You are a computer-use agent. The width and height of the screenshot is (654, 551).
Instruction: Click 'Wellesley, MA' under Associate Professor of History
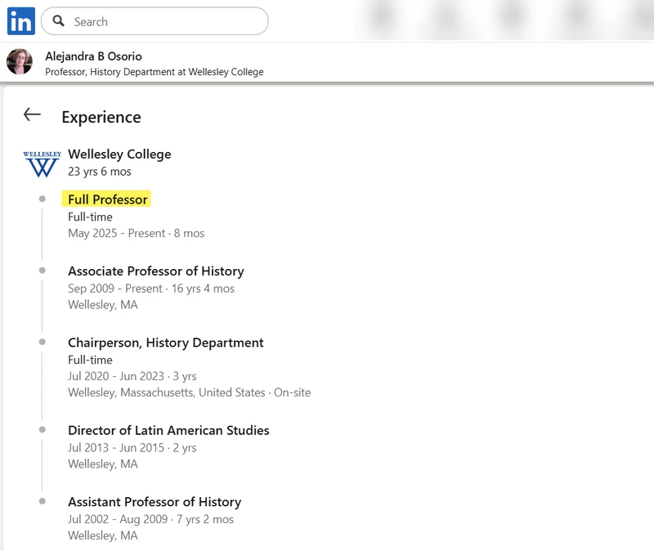103,305
